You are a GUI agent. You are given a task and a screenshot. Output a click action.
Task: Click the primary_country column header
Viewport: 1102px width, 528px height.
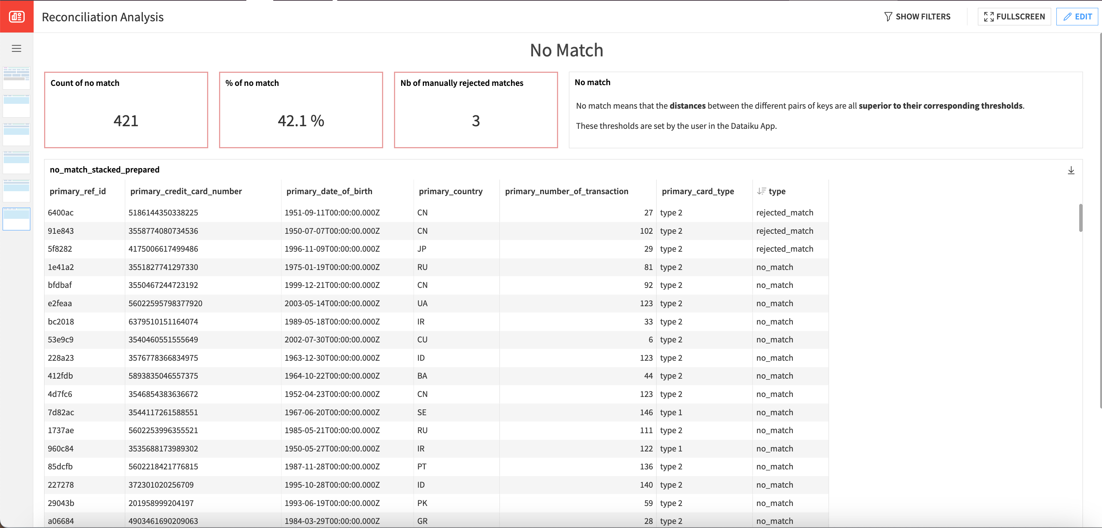click(x=450, y=191)
